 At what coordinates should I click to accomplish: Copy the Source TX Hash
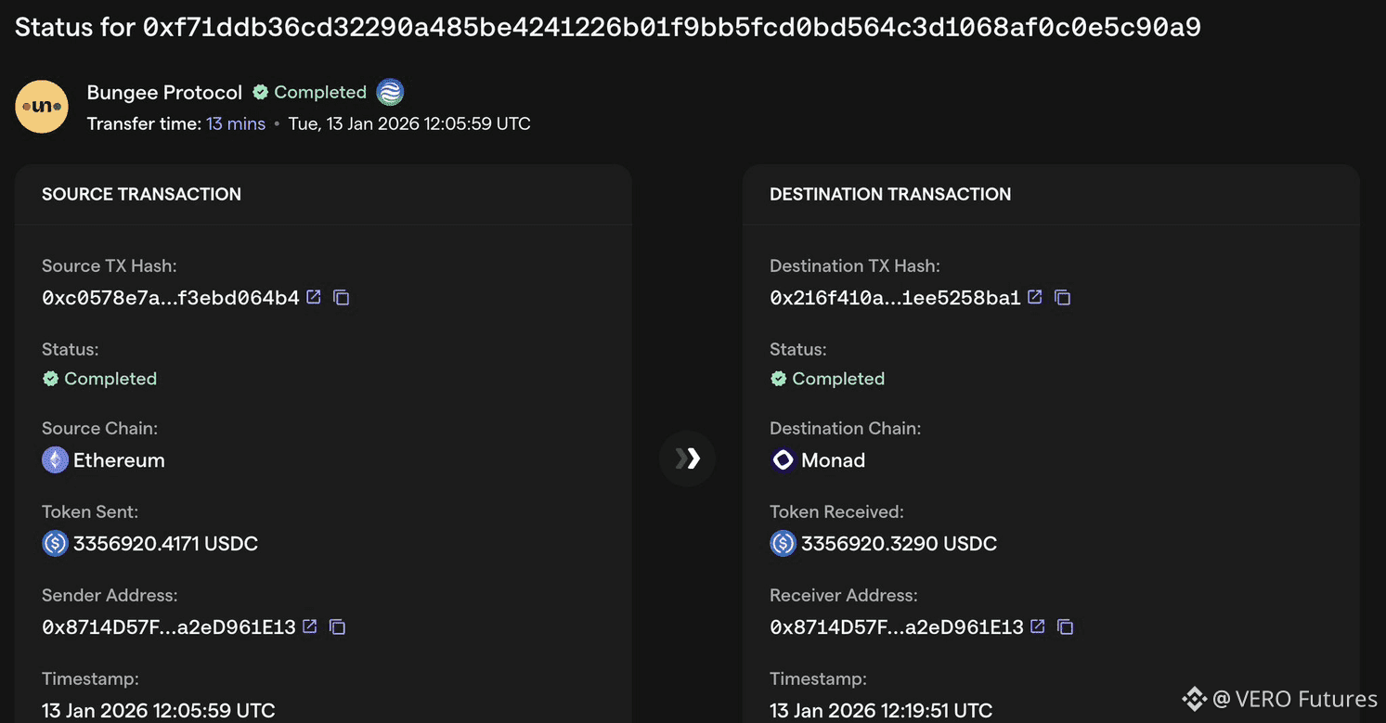341,297
